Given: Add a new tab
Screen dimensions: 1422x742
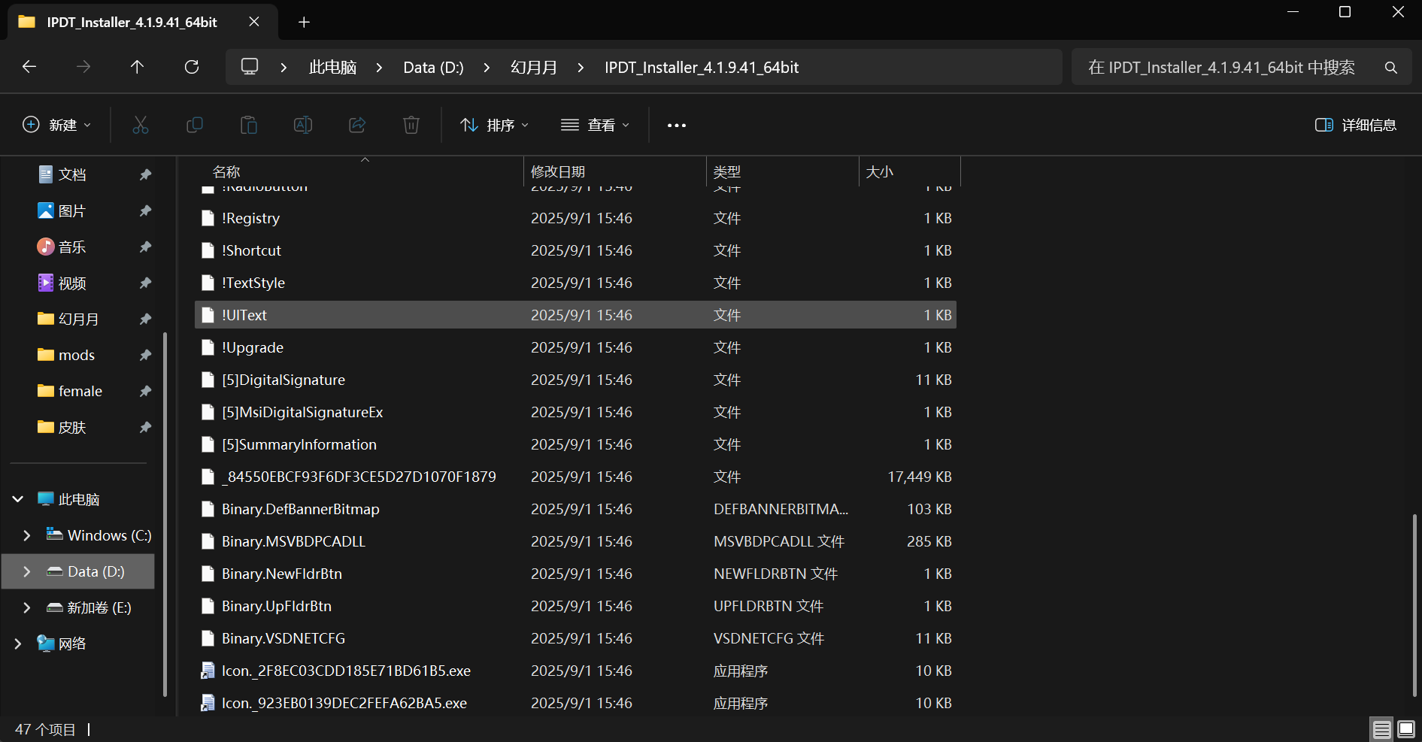Looking at the screenshot, I should 304,22.
